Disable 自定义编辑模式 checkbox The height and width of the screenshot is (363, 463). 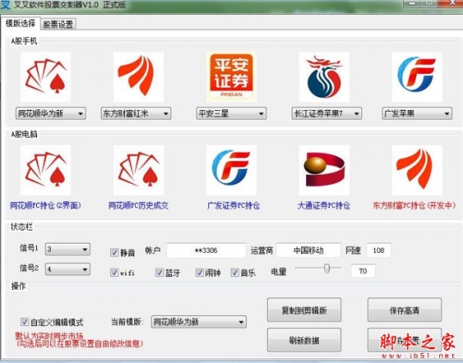tap(25, 321)
